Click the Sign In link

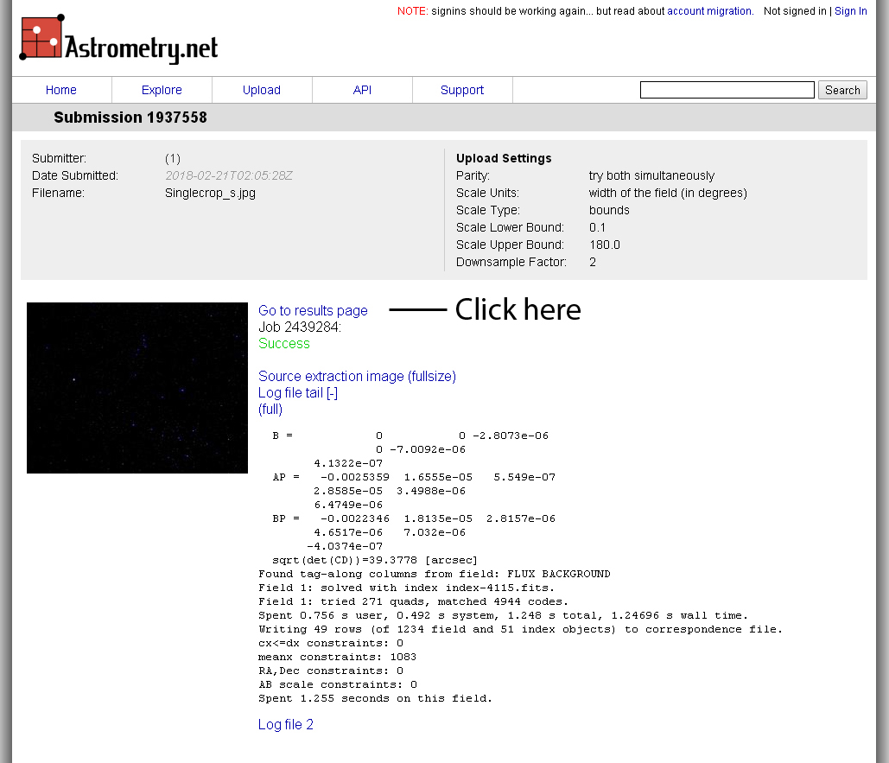click(850, 11)
